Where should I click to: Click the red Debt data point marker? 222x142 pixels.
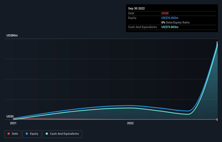217,120
